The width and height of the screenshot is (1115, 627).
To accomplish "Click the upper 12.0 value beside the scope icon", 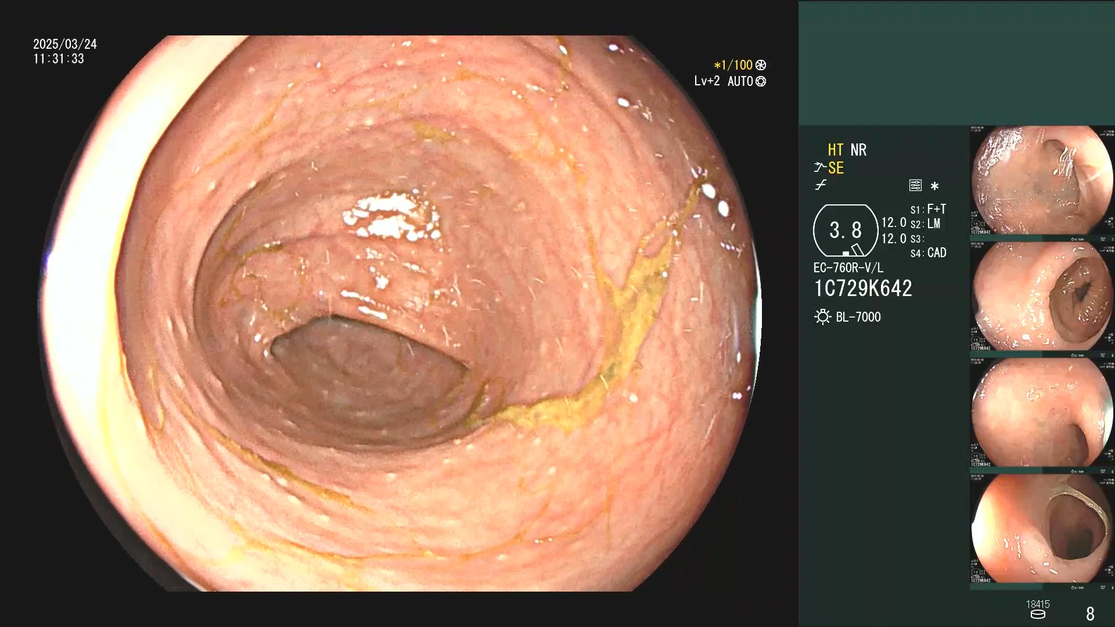I will tap(894, 222).
